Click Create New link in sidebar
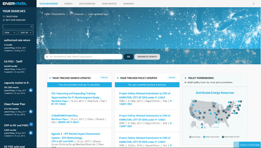The image size is (261, 148). tap(12, 17)
